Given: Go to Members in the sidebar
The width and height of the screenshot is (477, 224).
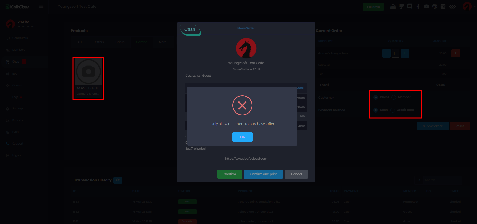Looking at the screenshot, I should click(x=19, y=50).
